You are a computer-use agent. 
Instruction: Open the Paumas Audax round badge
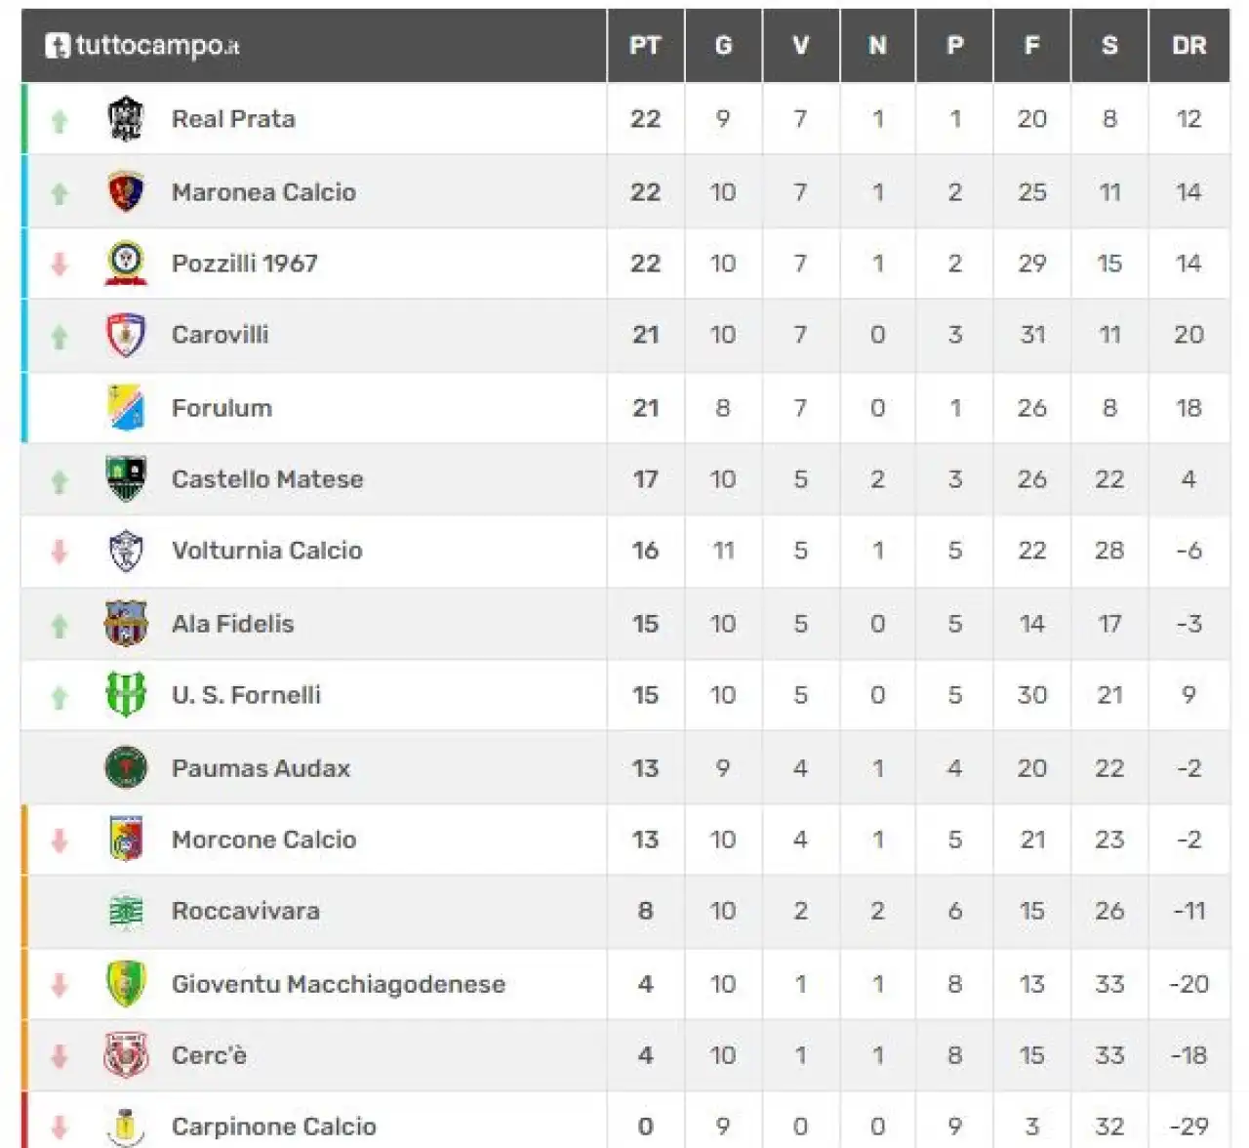pos(125,767)
